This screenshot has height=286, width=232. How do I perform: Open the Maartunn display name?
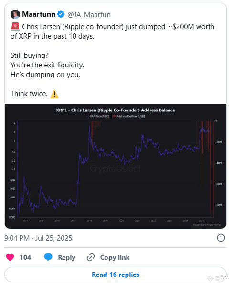click(39, 14)
